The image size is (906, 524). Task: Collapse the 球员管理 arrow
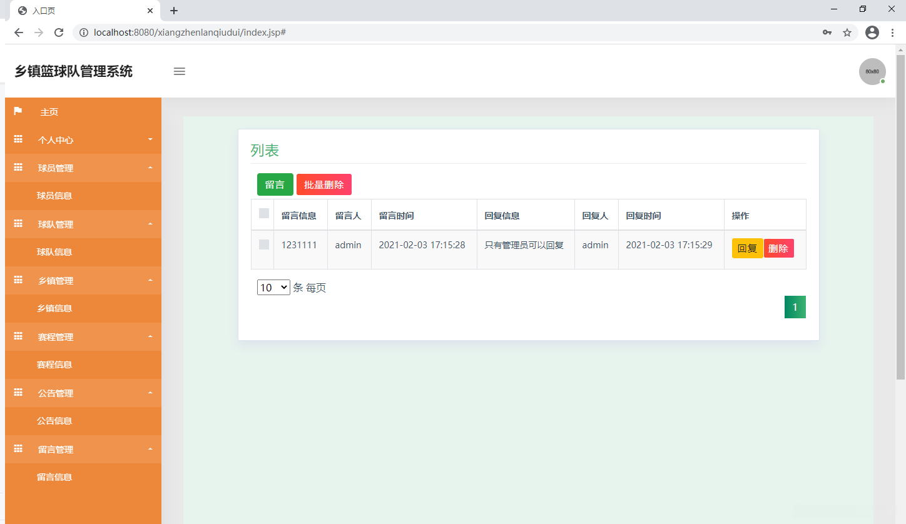coord(150,168)
